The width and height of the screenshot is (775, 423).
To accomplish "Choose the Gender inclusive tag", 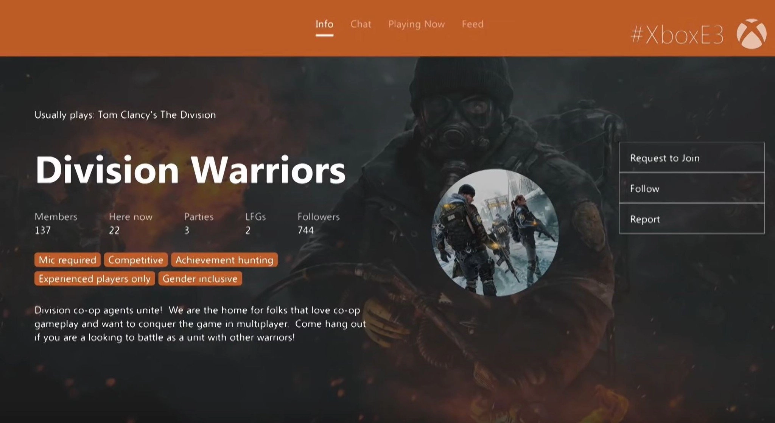I will point(200,279).
